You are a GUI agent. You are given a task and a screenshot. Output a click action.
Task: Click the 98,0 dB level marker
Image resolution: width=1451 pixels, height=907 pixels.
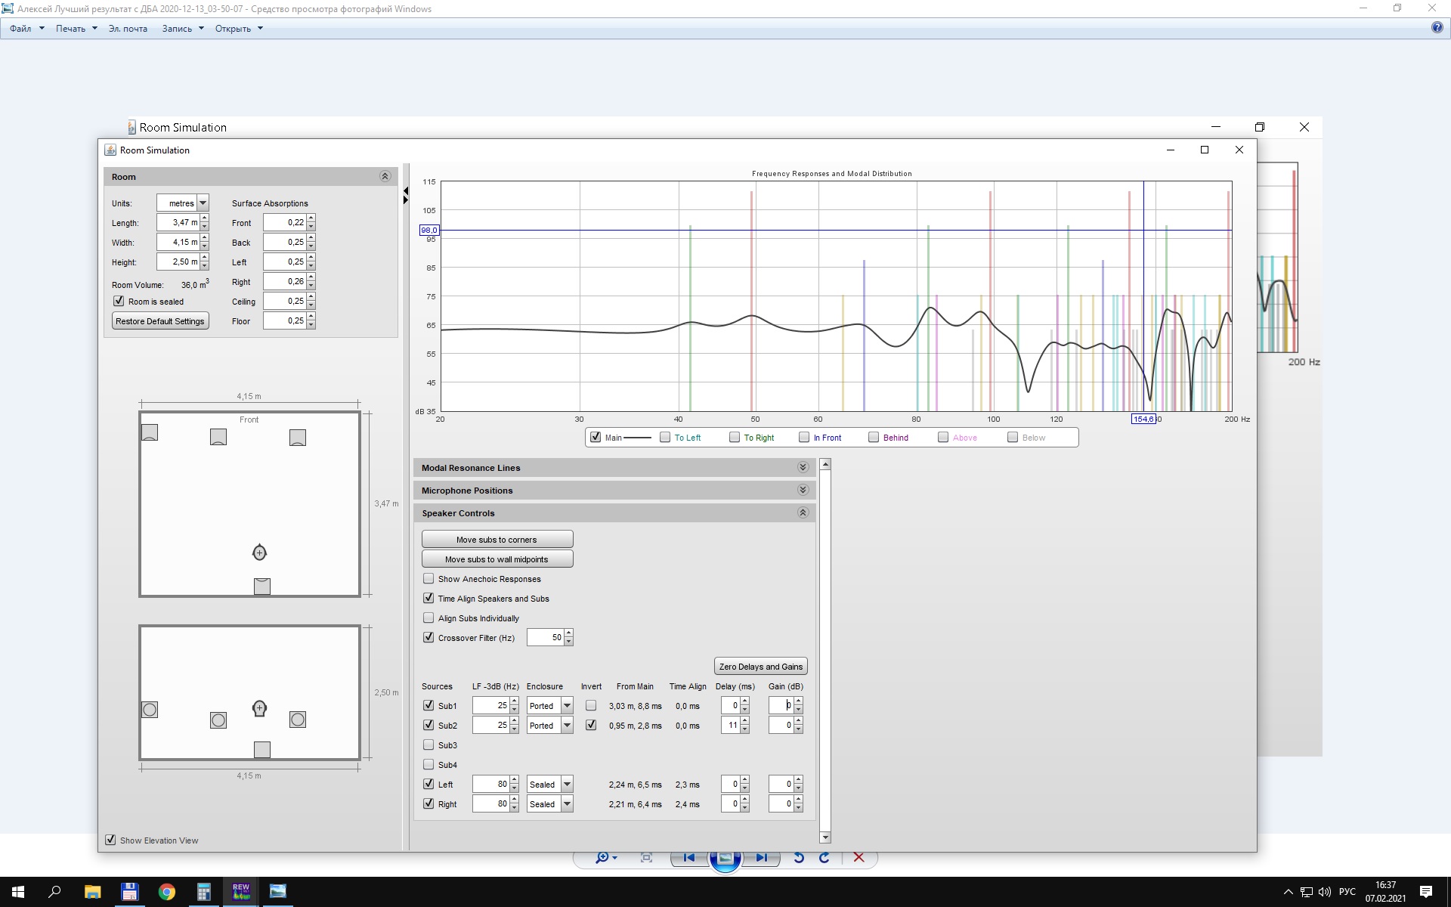click(x=428, y=230)
